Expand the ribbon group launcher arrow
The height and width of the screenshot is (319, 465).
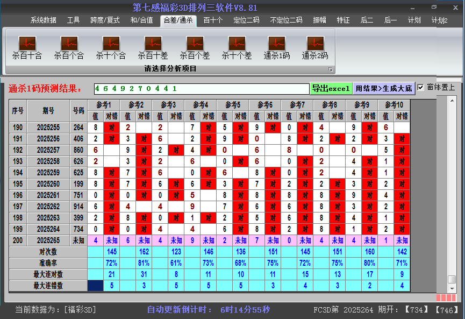(331, 69)
